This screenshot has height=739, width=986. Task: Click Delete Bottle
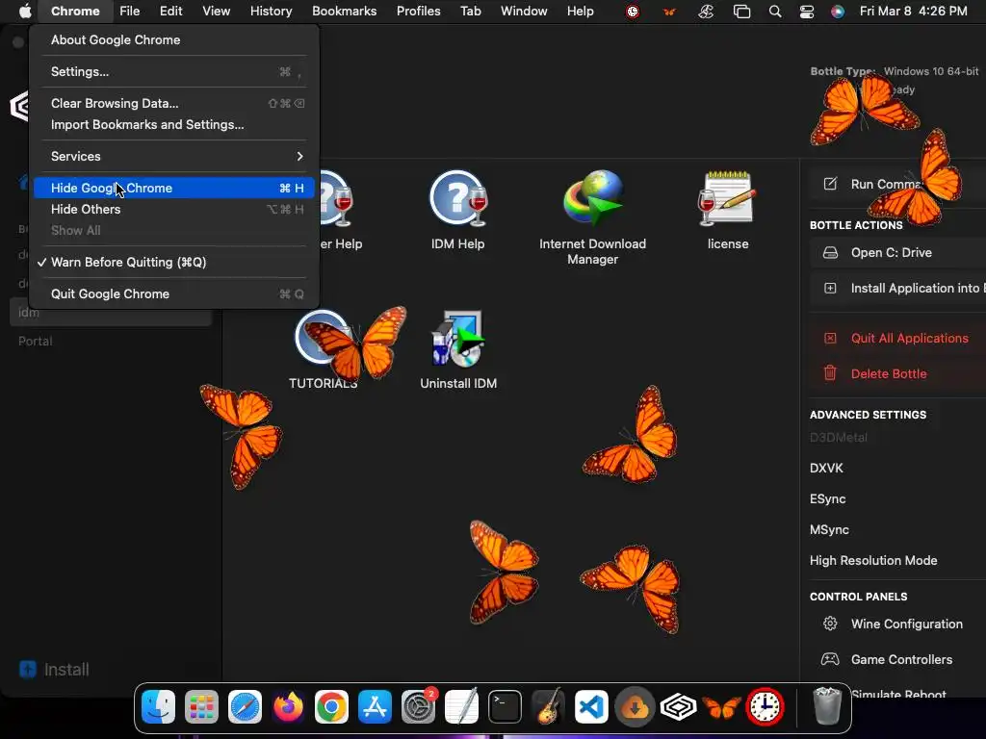(x=897, y=373)
